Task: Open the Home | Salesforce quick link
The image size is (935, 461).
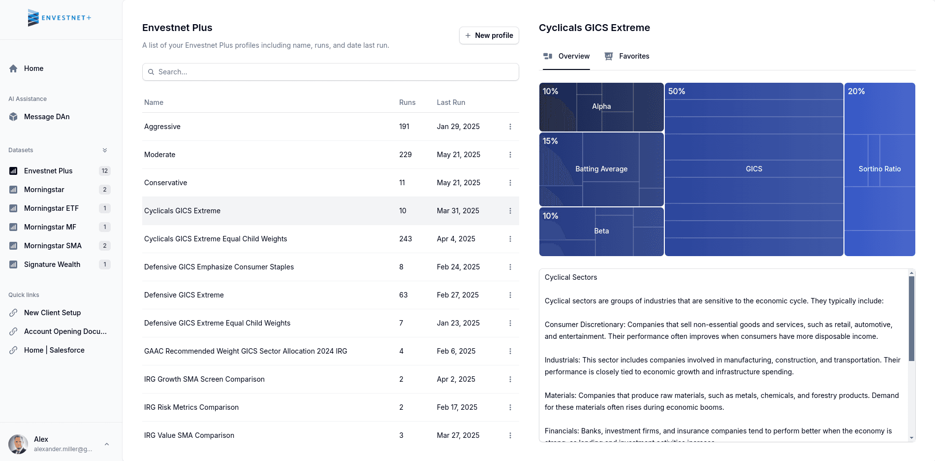Action: click(13, 350)
